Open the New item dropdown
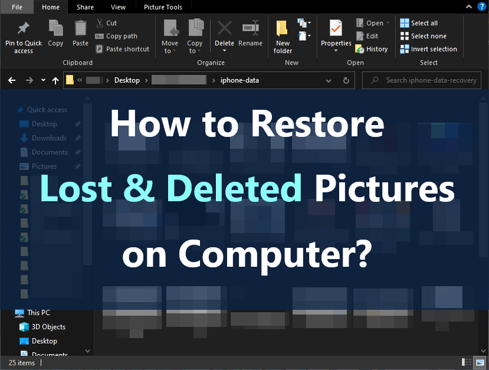Image resolution: width=489 pixels, height=370 pixels. (x=304, y=23)
